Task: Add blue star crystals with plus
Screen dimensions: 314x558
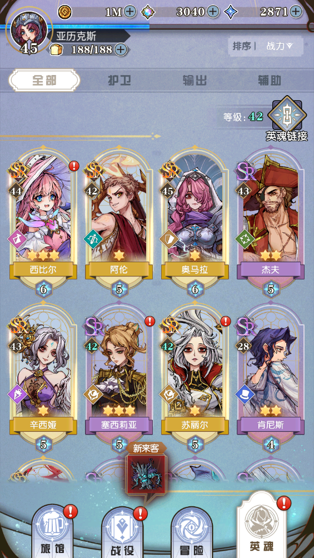Action: tap(296, 12)
